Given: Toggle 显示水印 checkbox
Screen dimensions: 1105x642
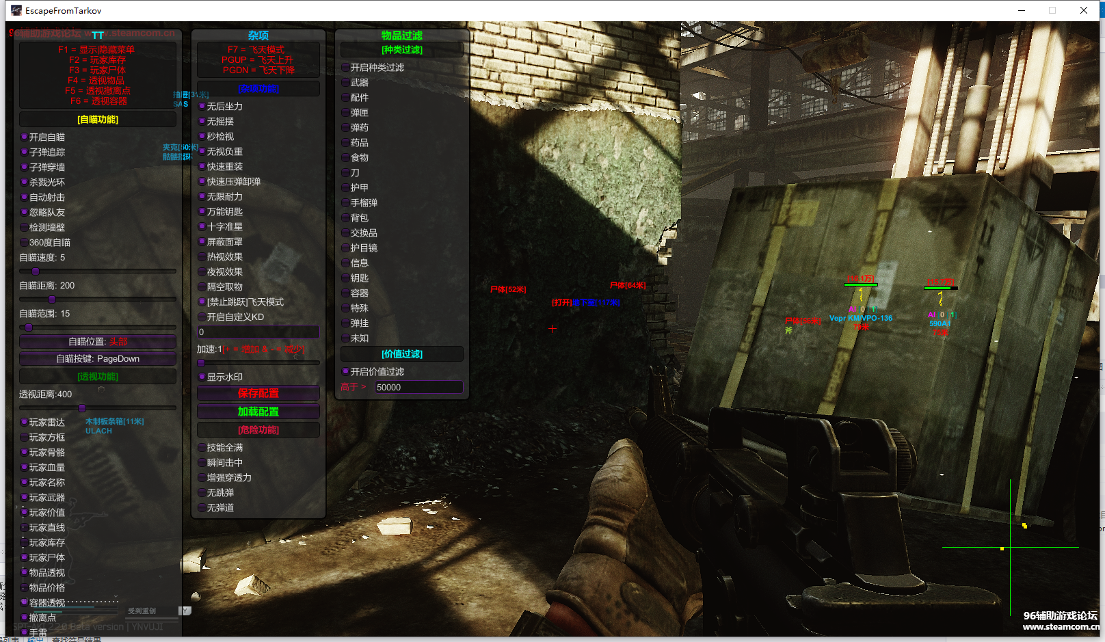Looking at the screenshot, I should [202, 377].
